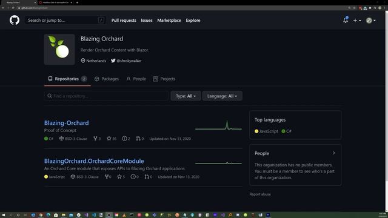Click 'BSD-3-Clause' license on OrchardCoreModule row
Viewport: 388px width, 218px height.
point(85,177)
